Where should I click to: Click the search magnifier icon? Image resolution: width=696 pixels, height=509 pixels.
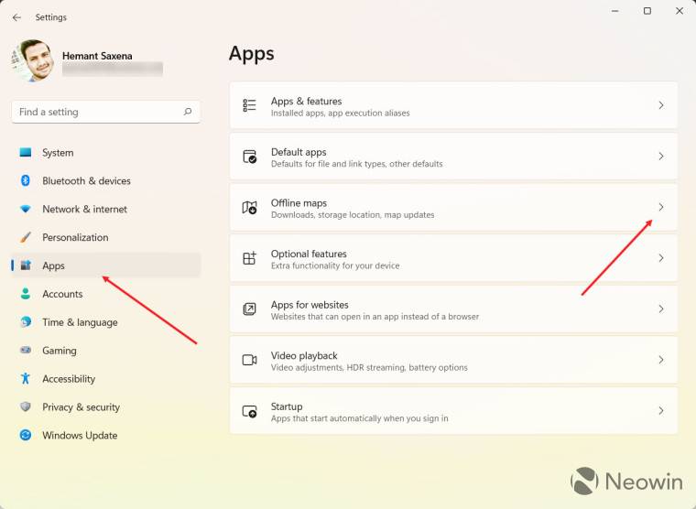coord(188,112)
